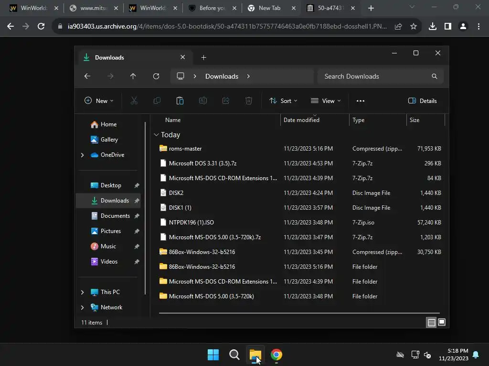Viewport: 489px width, 366px height.
Task: Close the Downloads Explorer tab
Action: coord(183,57)
